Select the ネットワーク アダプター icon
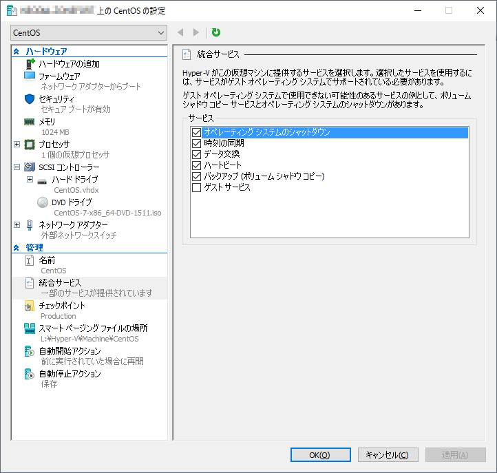The width and height of the screenshot is (497, 473). point(30,224)
